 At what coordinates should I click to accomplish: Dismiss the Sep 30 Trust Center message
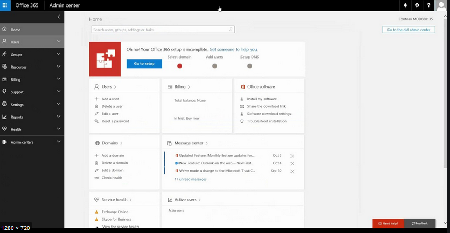coord(292,171)
